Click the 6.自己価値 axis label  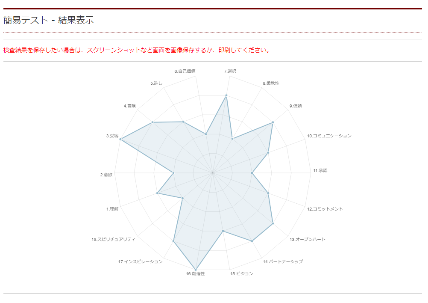(185, 71)
